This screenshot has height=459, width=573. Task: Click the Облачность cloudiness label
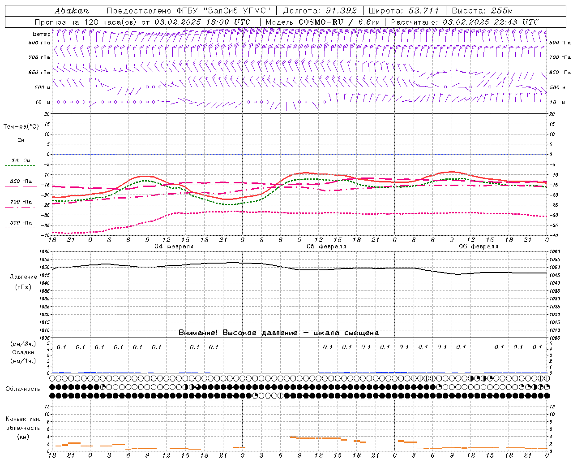(23, 389)
